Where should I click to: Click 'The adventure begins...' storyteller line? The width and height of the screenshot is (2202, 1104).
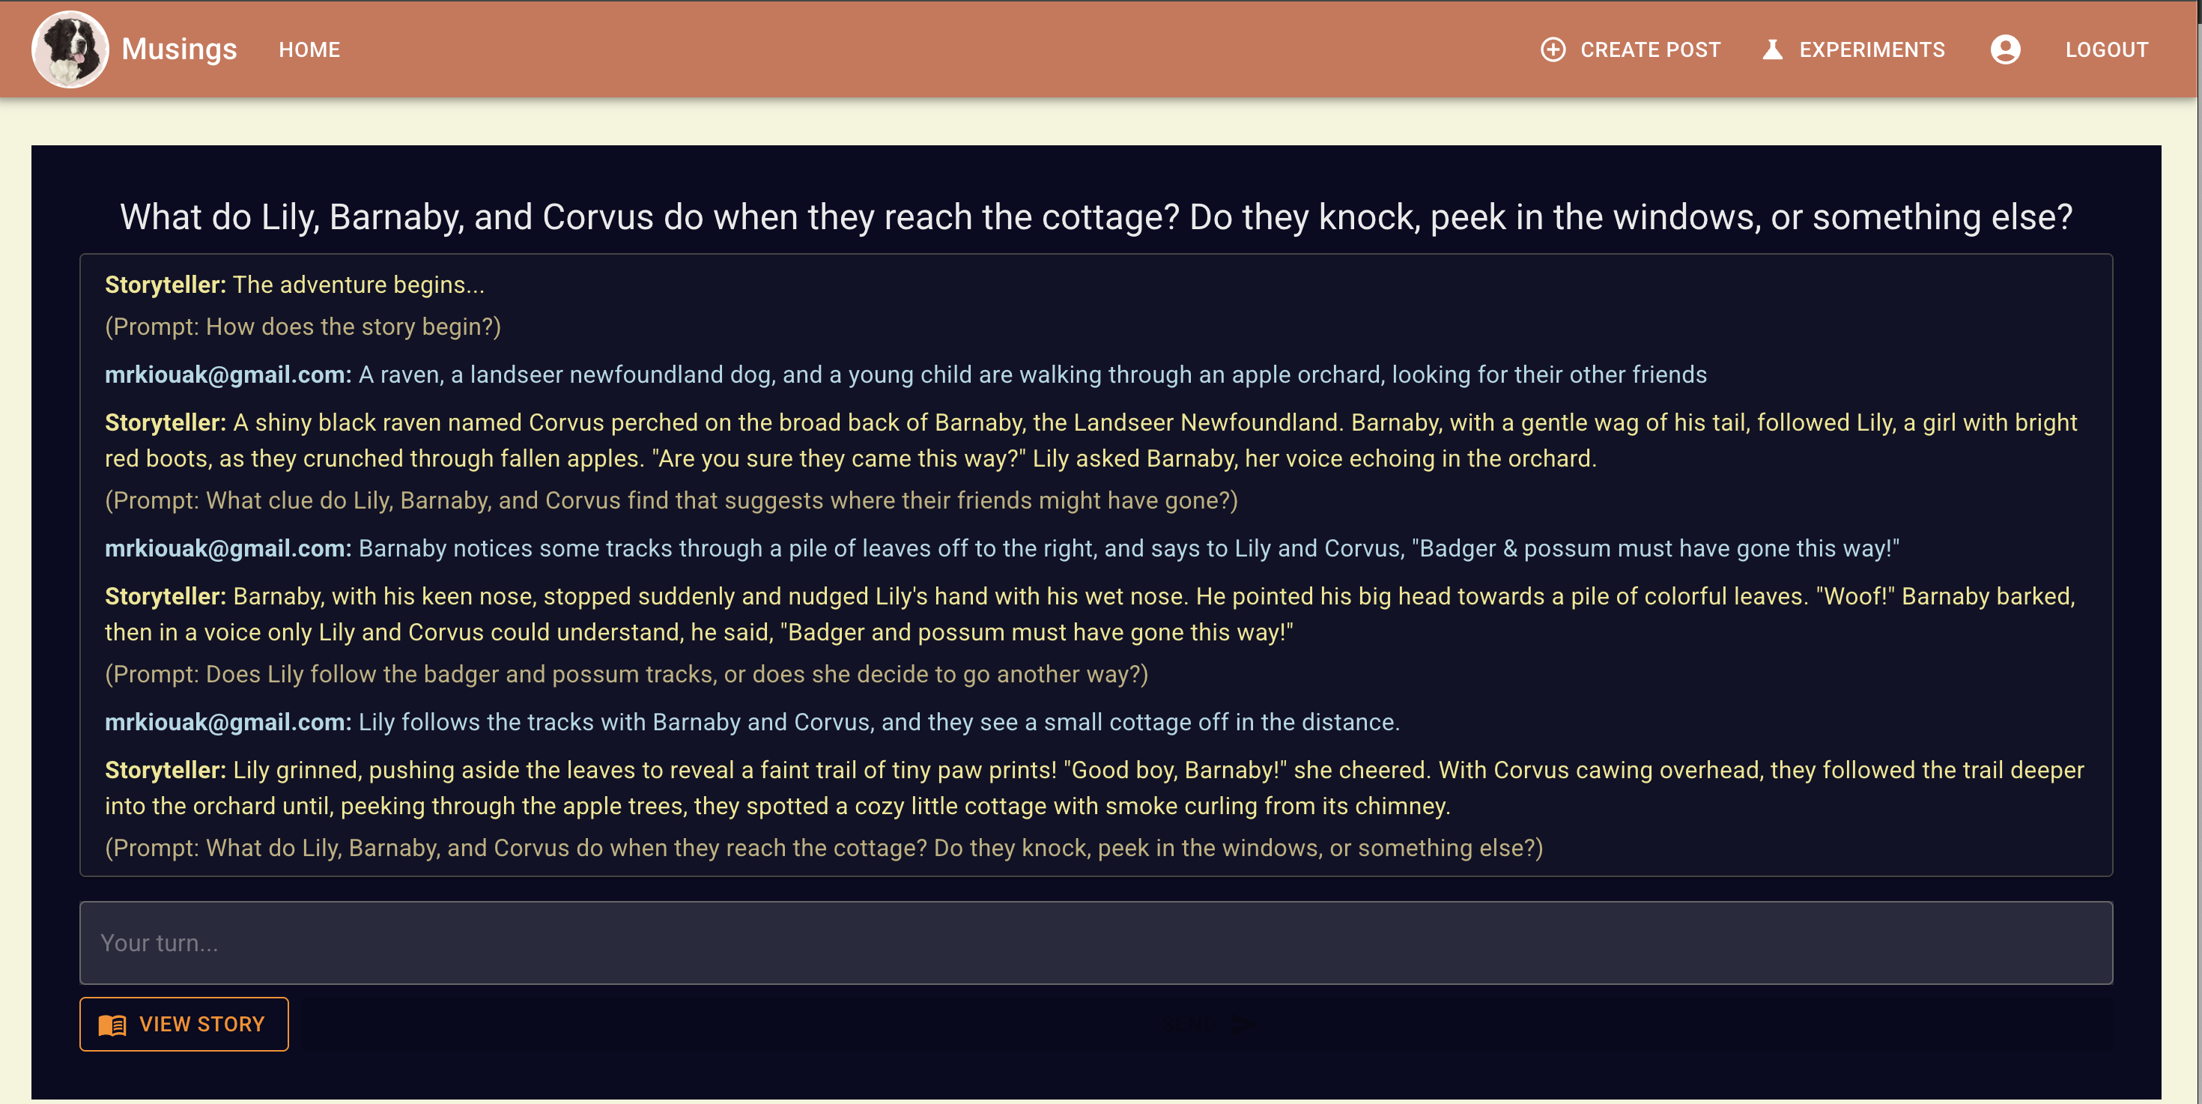tap(294, 285)
